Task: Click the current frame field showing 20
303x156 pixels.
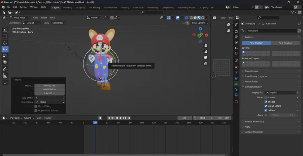Action: point(184,118)
